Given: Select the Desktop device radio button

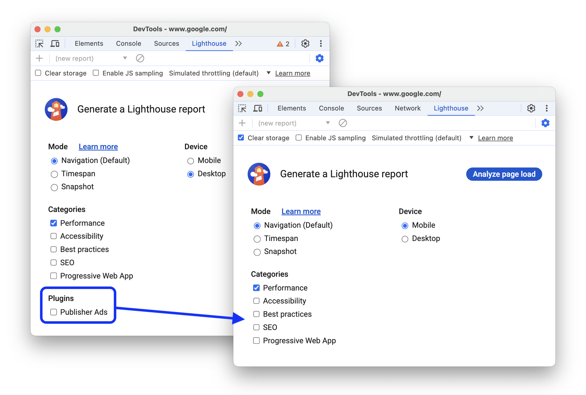Looking at the screenshot, I should [x=404, y=239].
